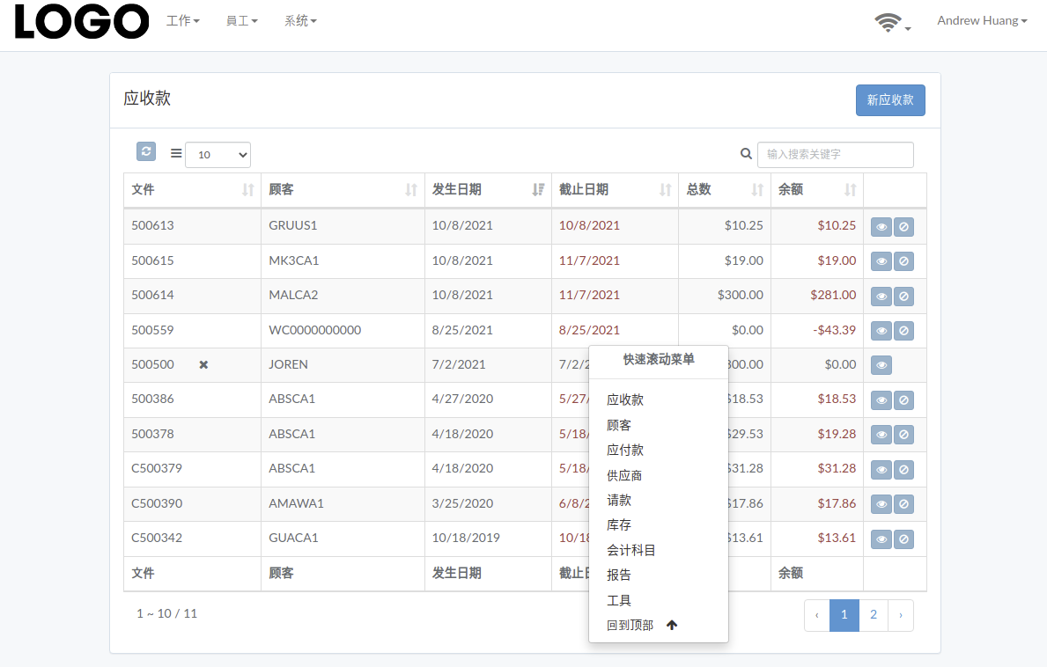View details of document 500615
Image resolution: width=1047 pixels, height=667 pixels.
pos(881,261)
